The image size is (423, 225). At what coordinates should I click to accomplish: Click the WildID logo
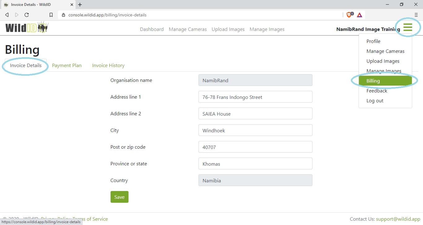click(27, 28)
